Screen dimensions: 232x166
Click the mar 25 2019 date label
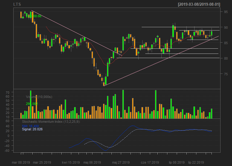click(x=42, y=162)
